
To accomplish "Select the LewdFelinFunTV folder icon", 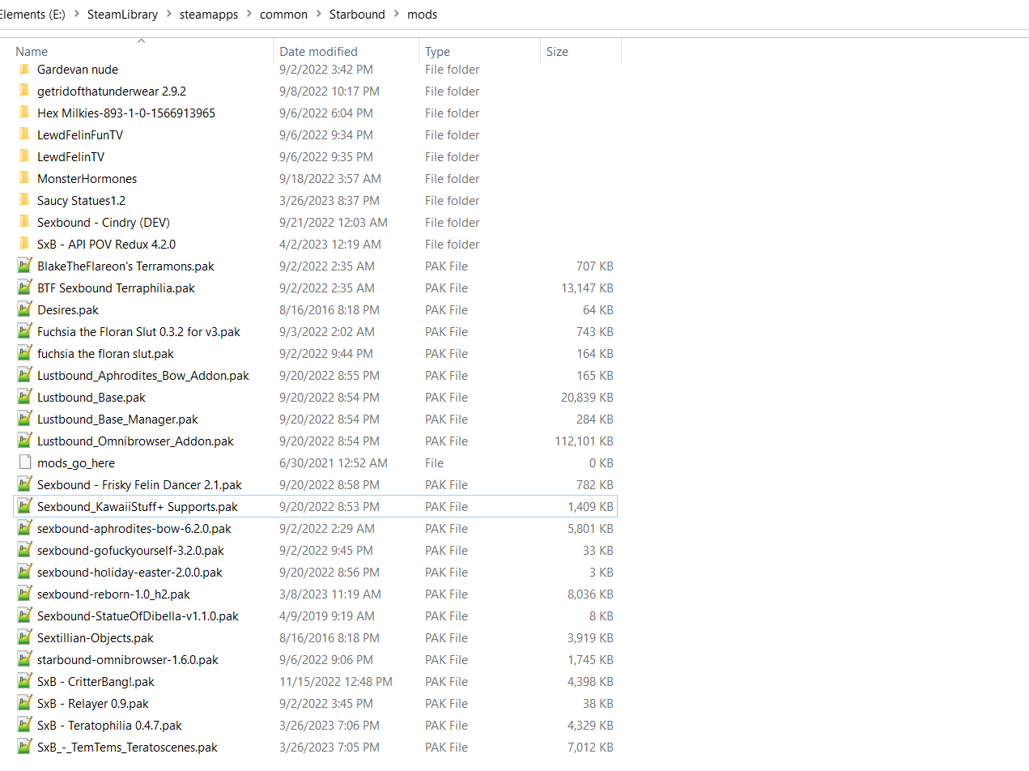I will [24, 134].
